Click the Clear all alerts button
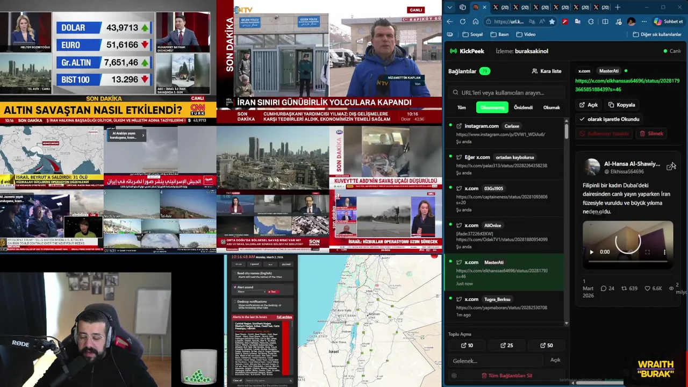This screenshot has height=387, width=688. (x=238, y=381)
